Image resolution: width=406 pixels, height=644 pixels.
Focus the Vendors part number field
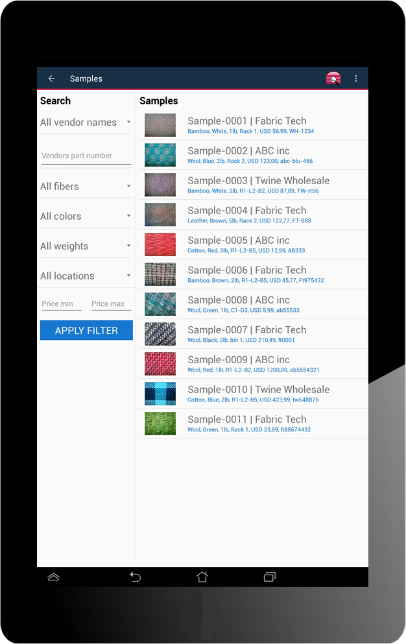click(x=86, y=156)
